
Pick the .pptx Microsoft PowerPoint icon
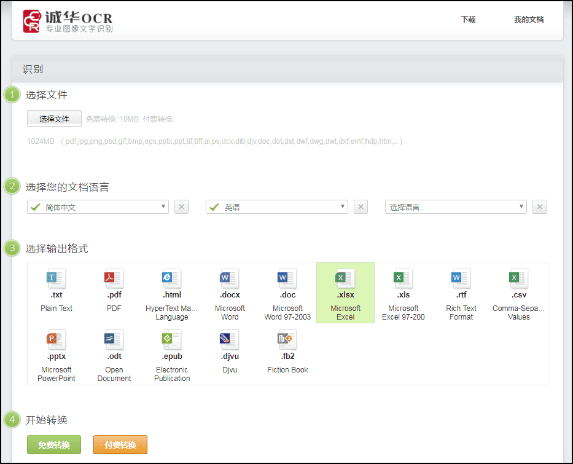[x=57, y=340]
